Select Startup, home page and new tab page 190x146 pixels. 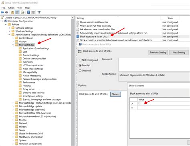(42, 99)
